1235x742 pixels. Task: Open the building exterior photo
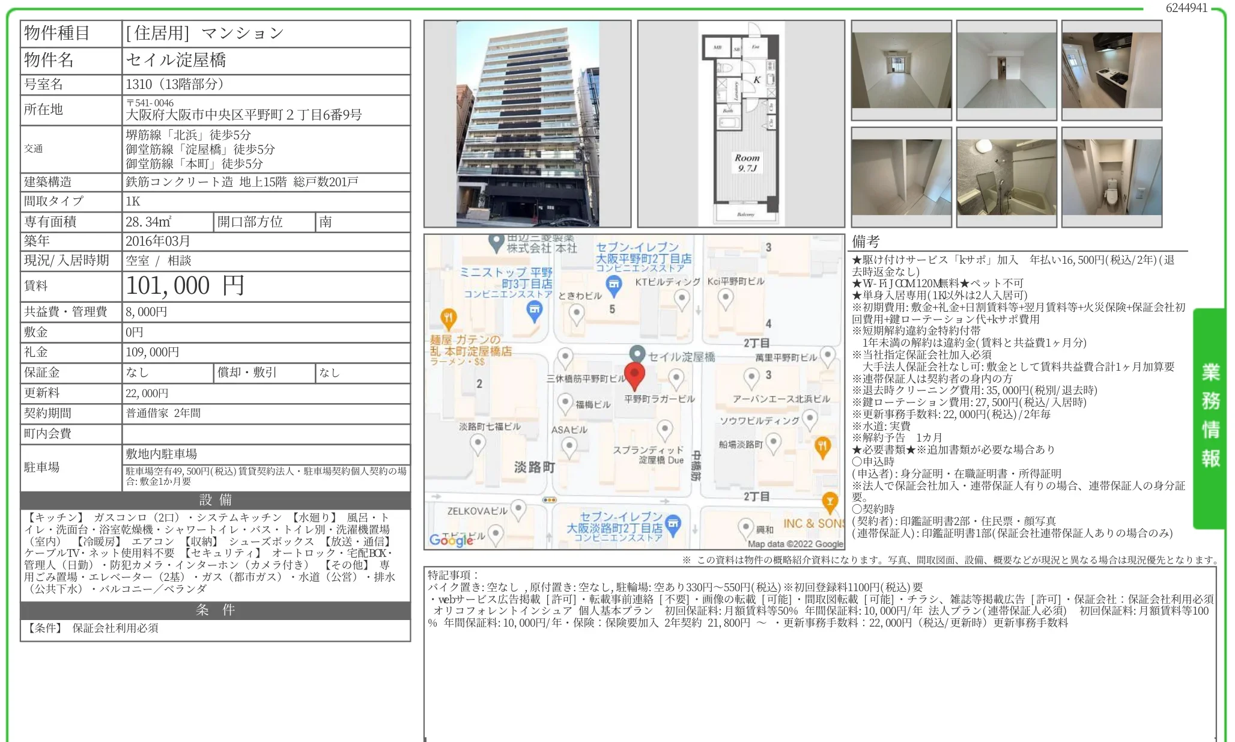click(527, 124)
